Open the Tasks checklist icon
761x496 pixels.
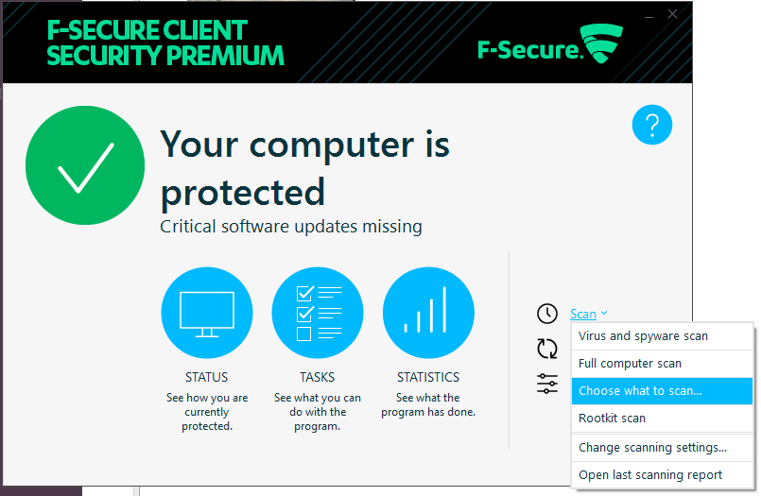[x=318, y=313]
